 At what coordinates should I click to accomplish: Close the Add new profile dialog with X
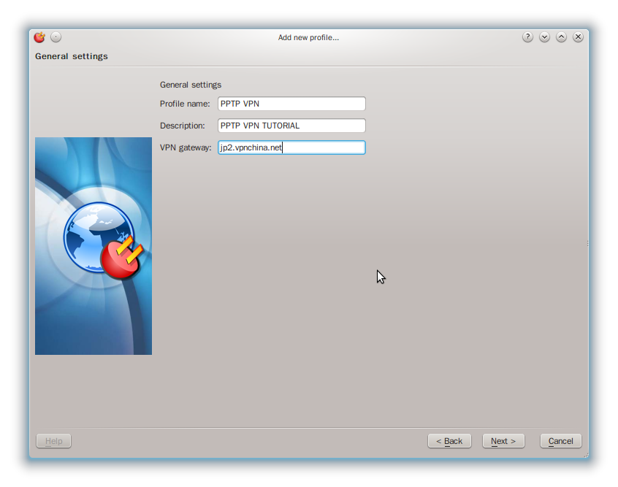[578, 37]
